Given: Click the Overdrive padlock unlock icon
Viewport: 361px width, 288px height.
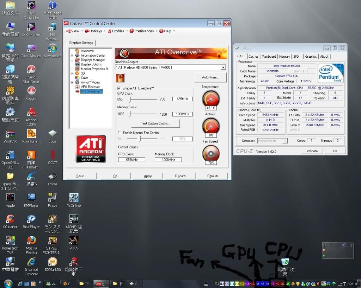Looking at the screenshot, I should tap(120, 78).
